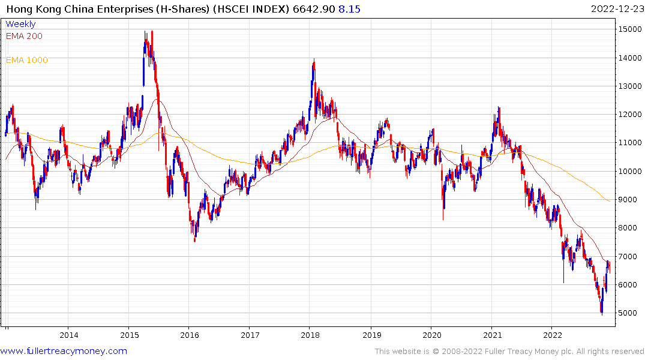Click the date 2022-12-23
The width and height of the screenshot is (645, 360).
(617, 9)
